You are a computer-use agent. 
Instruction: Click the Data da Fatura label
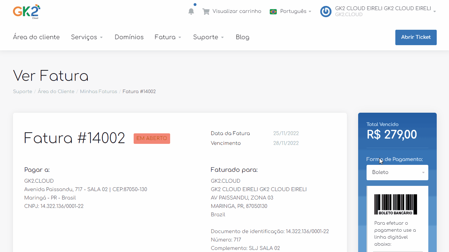tap(230, 133)
